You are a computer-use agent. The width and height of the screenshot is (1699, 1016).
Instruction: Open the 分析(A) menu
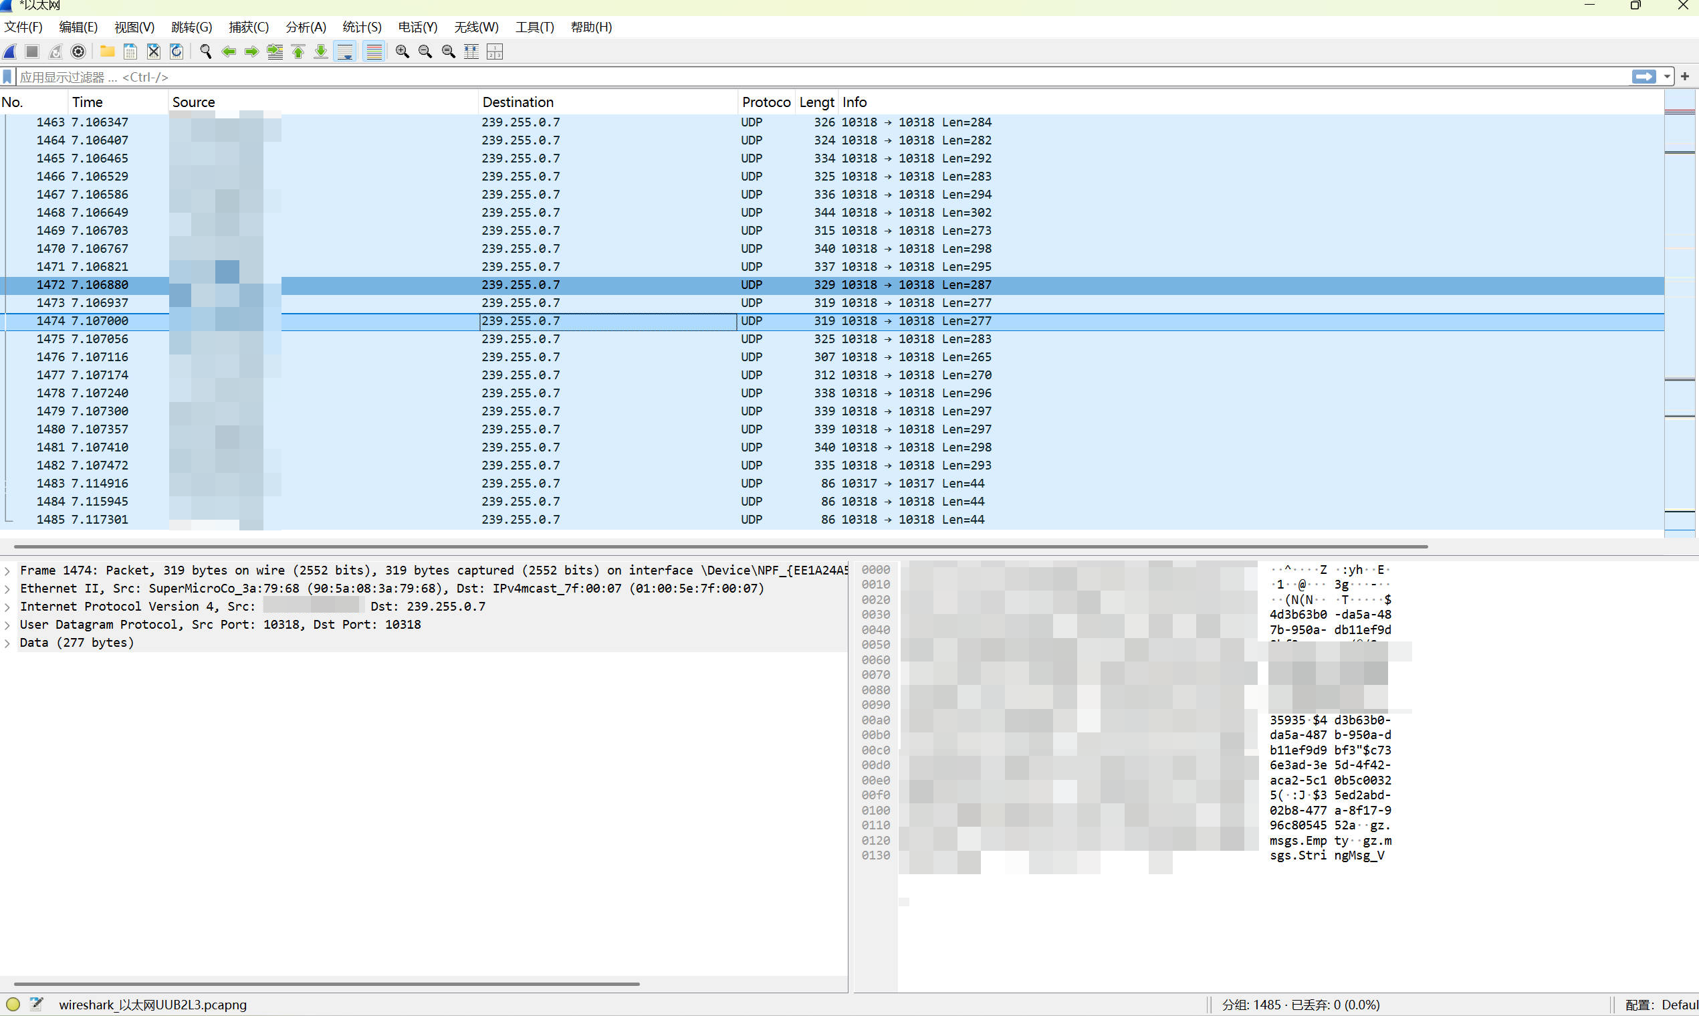click(x=306, y=27)
